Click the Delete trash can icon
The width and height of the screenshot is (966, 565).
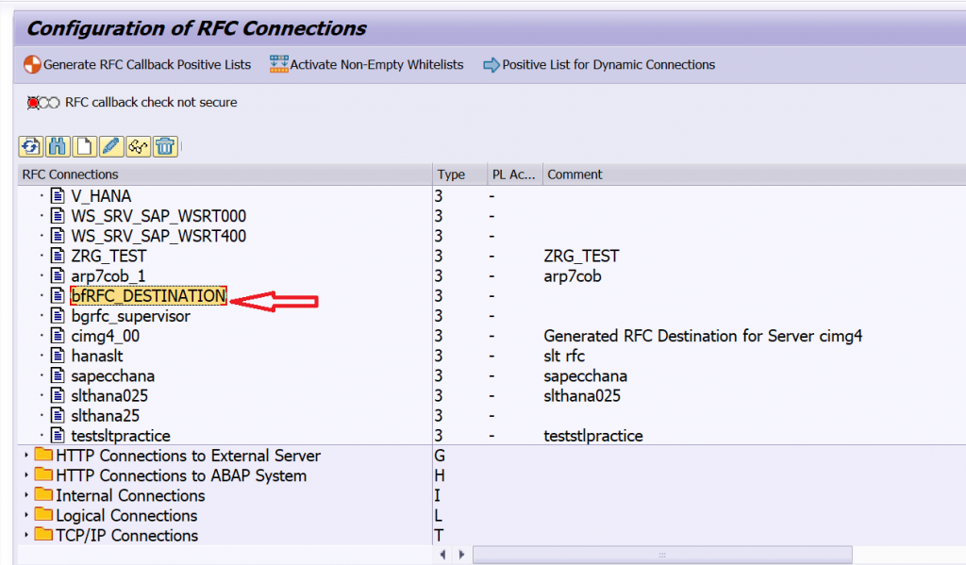coord(165,146)
